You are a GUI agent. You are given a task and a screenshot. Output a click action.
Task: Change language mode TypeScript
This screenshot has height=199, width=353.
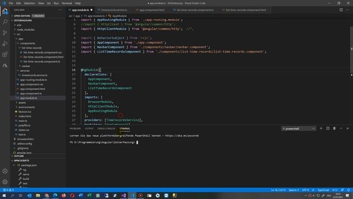pyautogui.click(x=323, y=190)
